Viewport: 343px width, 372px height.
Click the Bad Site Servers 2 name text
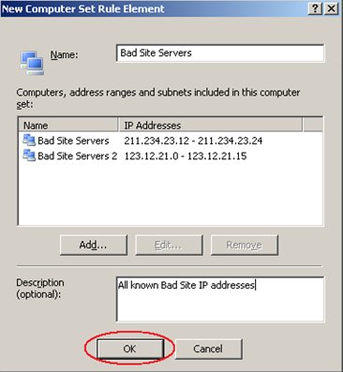[78, 156]
